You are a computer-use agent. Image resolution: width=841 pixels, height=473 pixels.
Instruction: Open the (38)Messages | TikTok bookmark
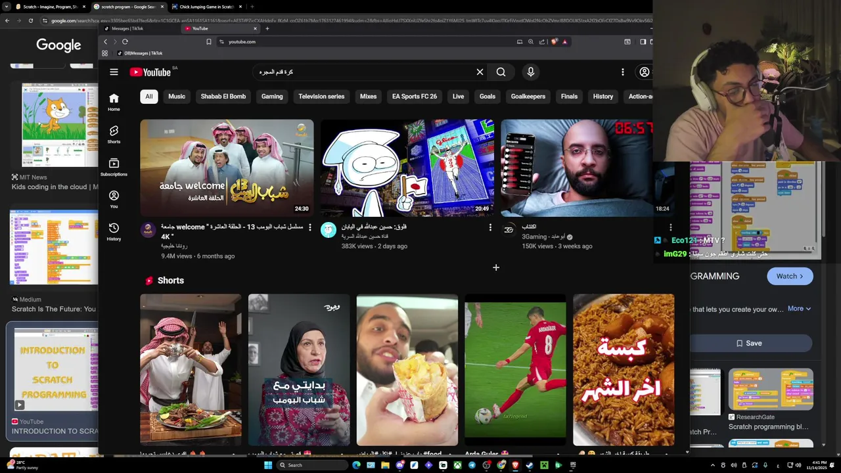pyautogui.click(x=139, y=53)
